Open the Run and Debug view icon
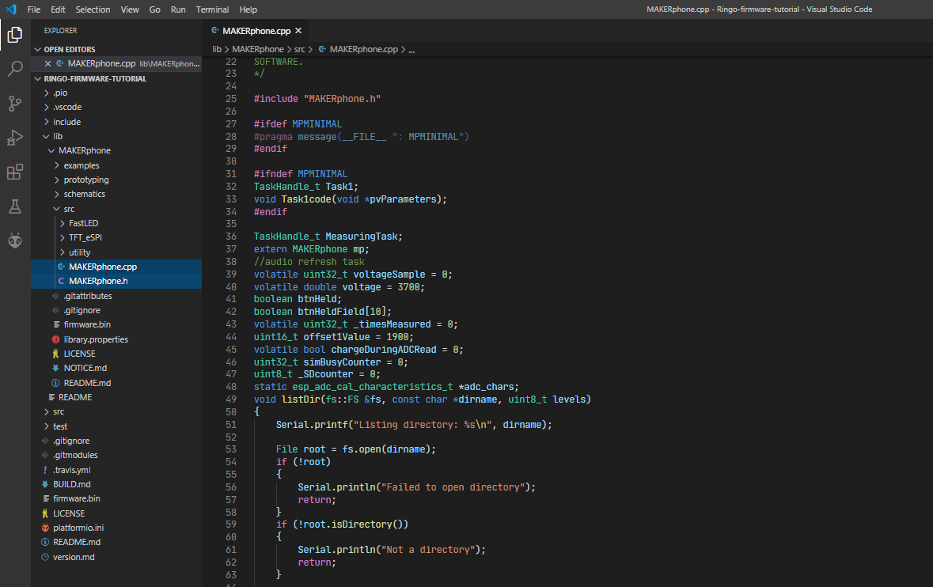 [x=15, y=138]
